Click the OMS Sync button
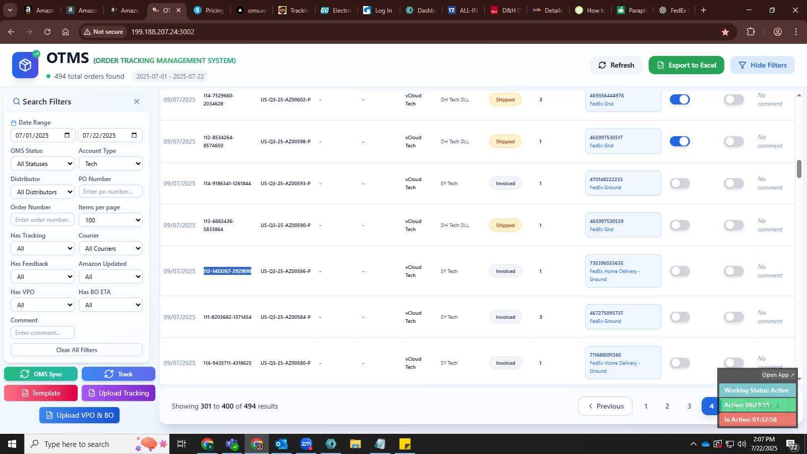Image resolution: width=807 pixels, height=454 pixels. (x=41, y=374)
